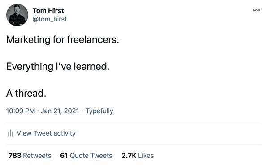The width and height of the screenshot is (267, 166).
Task: Click Tom Hirst's profile avatar photo
Action: [17, 15]
